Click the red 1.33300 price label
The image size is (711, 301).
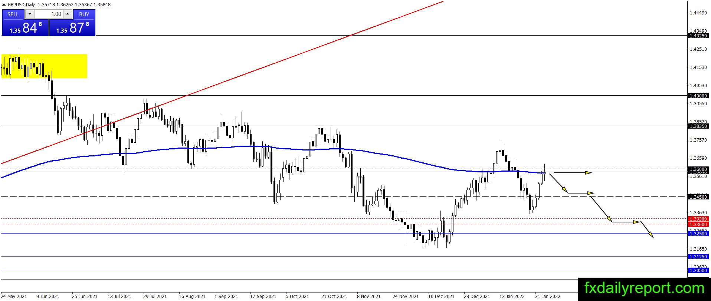tap(698, 219)
